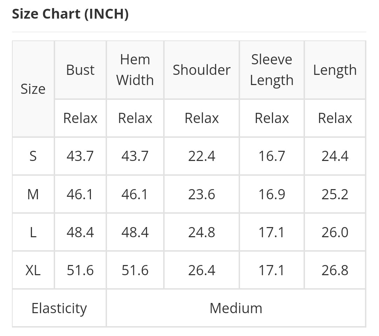Click the Bust column header

(80, 70)
